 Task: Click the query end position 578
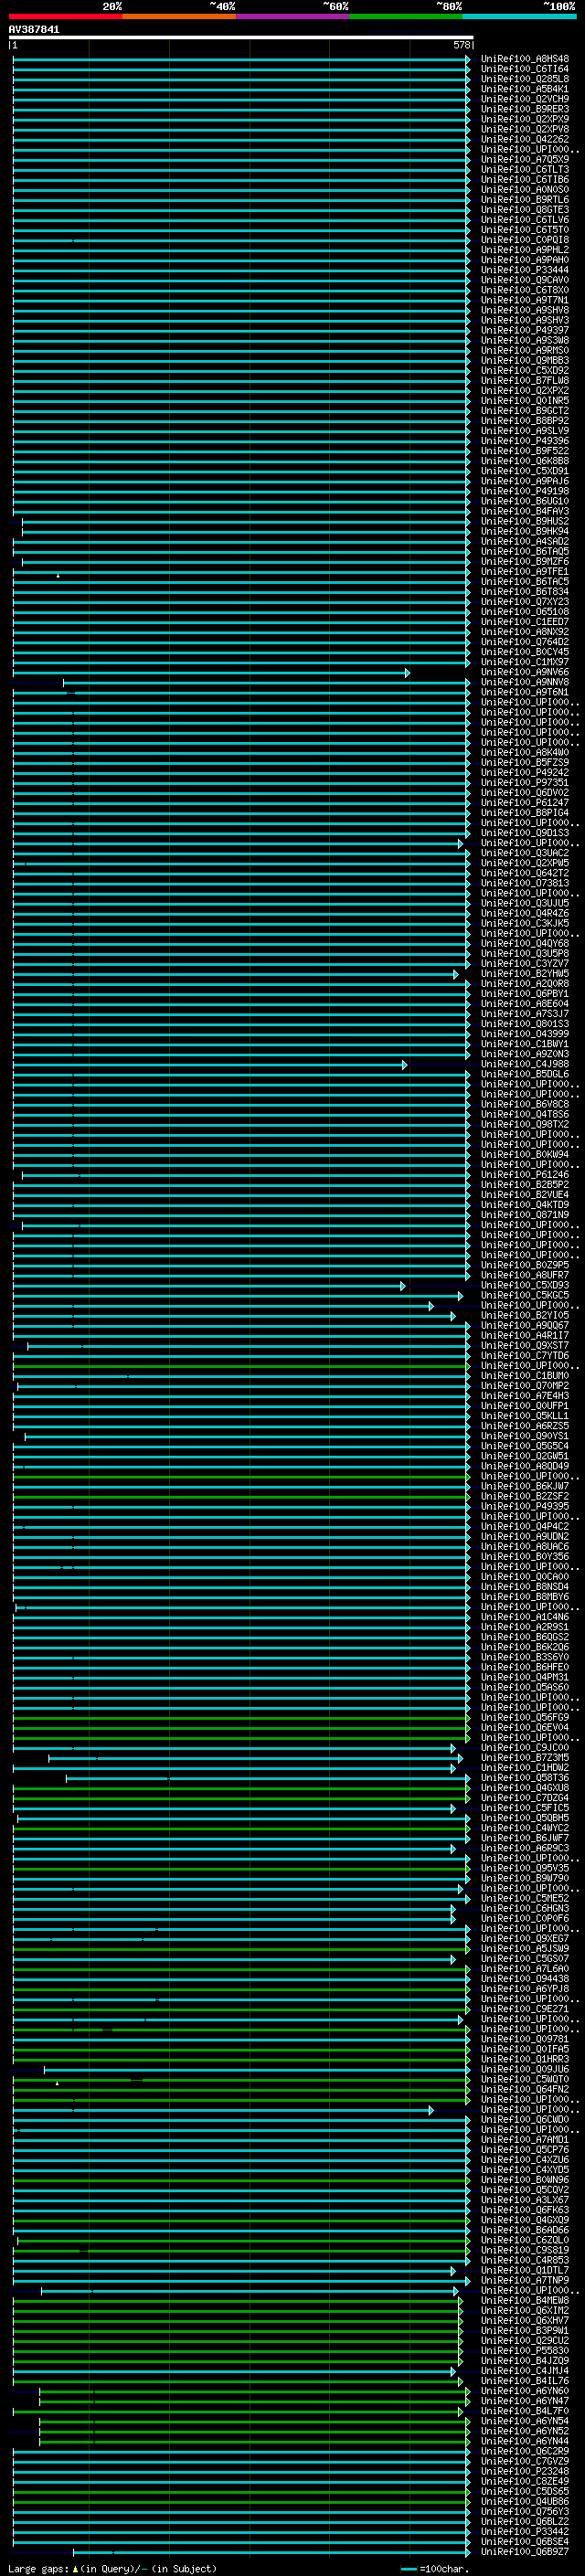[x=461, y=45]
